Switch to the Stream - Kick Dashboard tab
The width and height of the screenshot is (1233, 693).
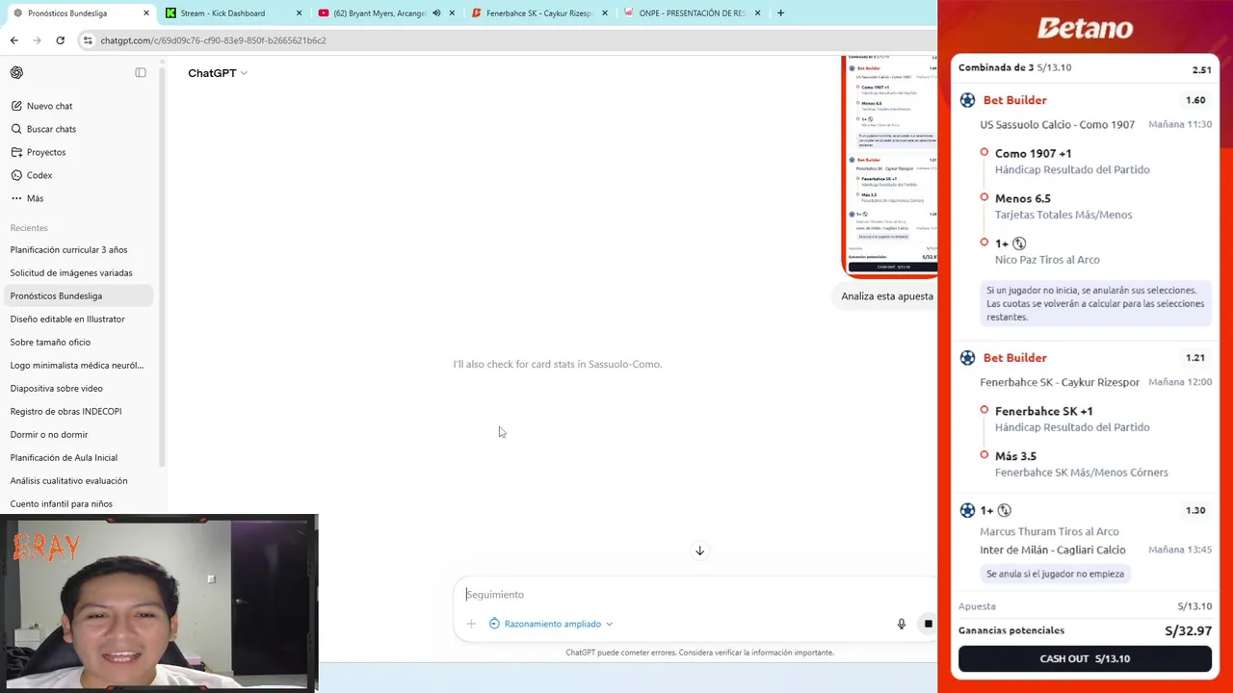click(233, 13)
